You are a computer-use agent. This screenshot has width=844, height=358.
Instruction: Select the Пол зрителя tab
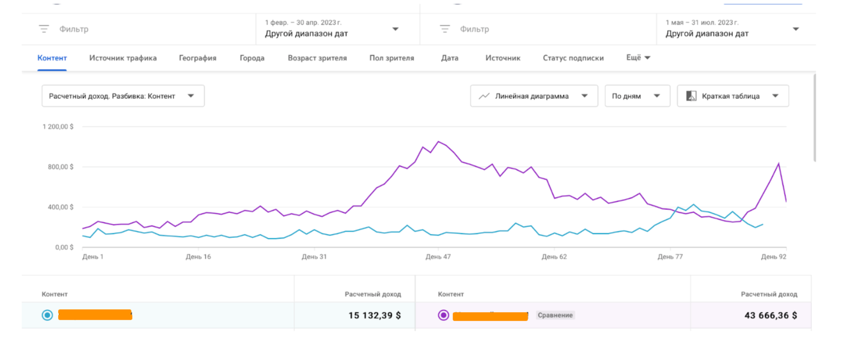click(392, 58)
